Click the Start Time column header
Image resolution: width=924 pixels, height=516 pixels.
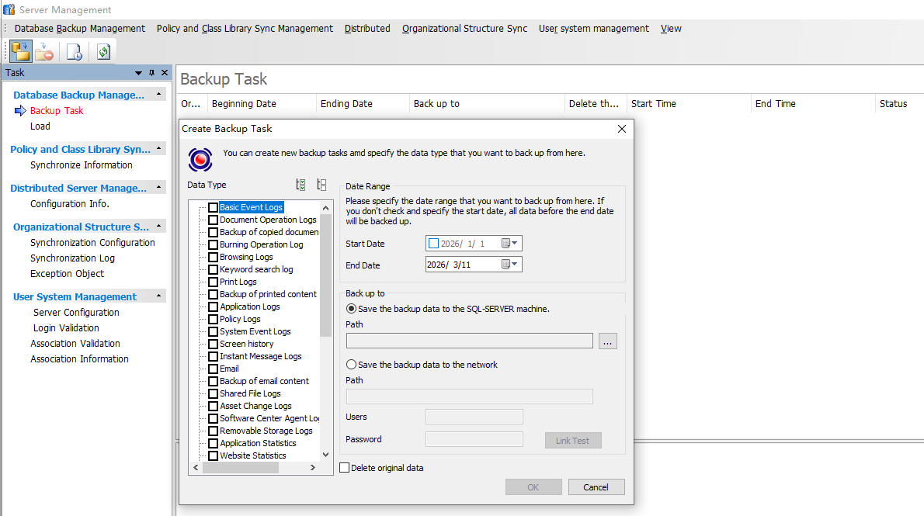tap(688, 104)
